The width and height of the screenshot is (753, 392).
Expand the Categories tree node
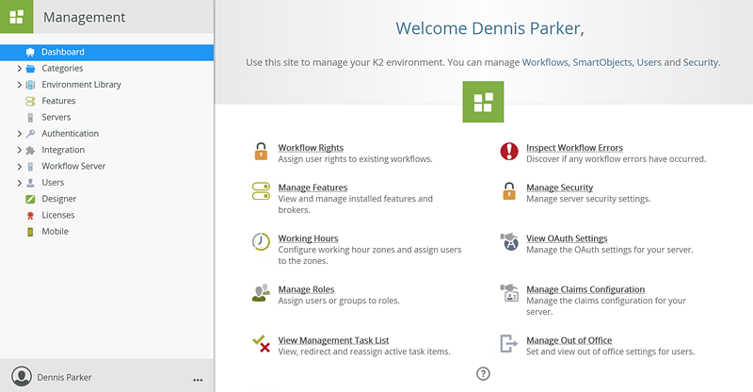[x=19, y=69]
